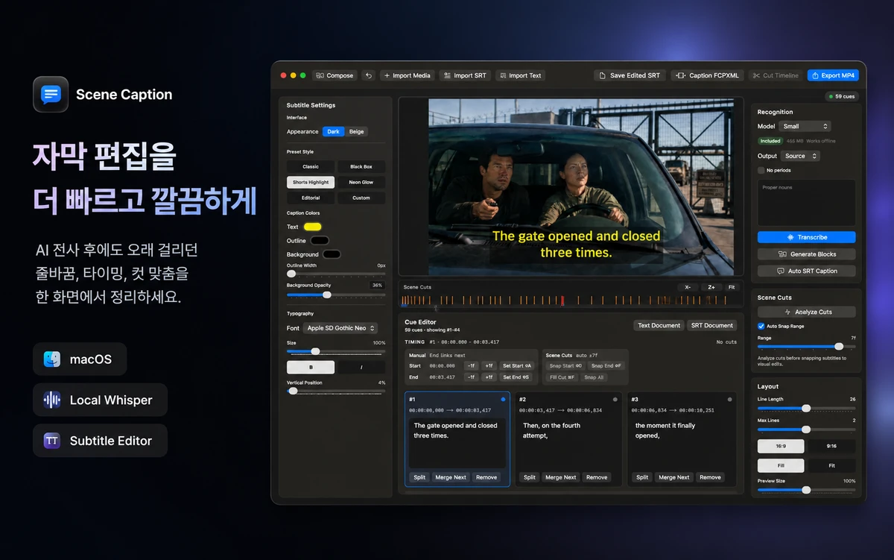Save Edited SRT file
Screen dimensions: 894x560
[x=630, y=75]
